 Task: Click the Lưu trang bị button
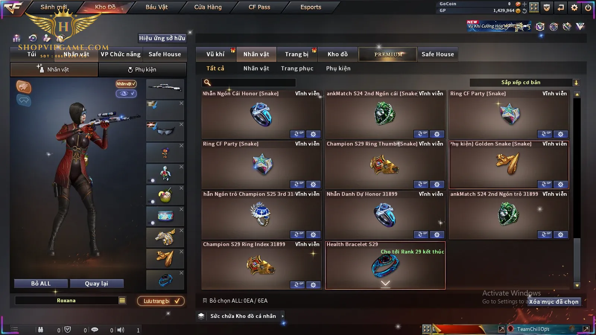click(161, 301)
